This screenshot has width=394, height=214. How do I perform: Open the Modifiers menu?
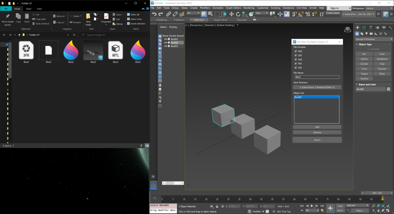[x=205, y=8]
